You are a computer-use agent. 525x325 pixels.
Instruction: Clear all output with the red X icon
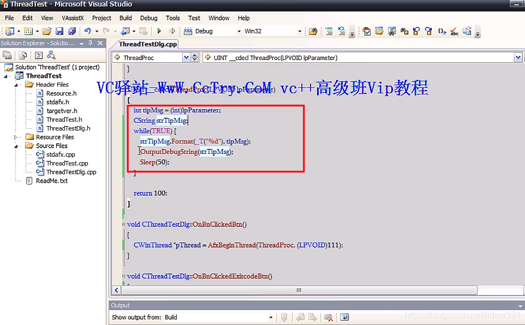pyautogui.click(x=328, y=317)
